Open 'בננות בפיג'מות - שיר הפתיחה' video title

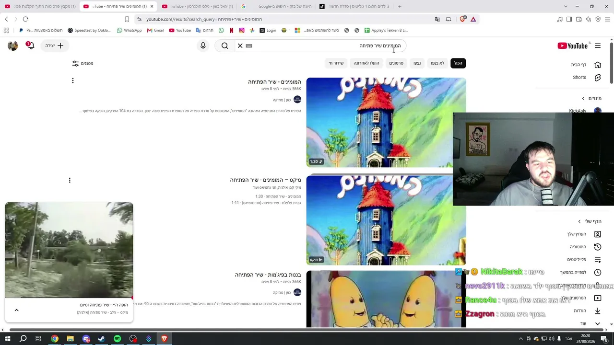[x=268, y=275]
